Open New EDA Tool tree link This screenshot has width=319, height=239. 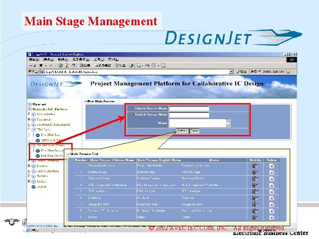pyautogui.click(x=51, y=135)
